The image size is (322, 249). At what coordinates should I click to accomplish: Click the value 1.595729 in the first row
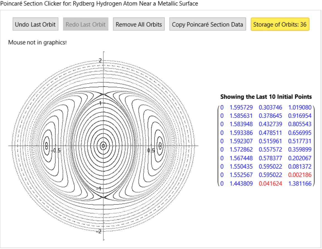pos(241,107)
